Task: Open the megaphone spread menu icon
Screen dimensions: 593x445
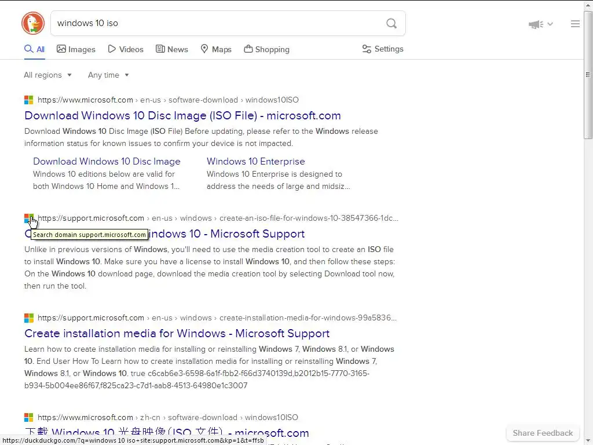Action: 536,24
